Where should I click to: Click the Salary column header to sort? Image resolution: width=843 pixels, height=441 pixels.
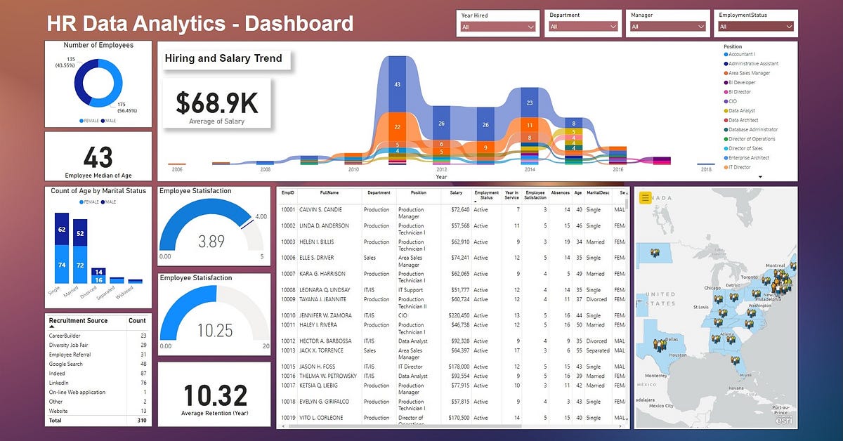[457, 195]
